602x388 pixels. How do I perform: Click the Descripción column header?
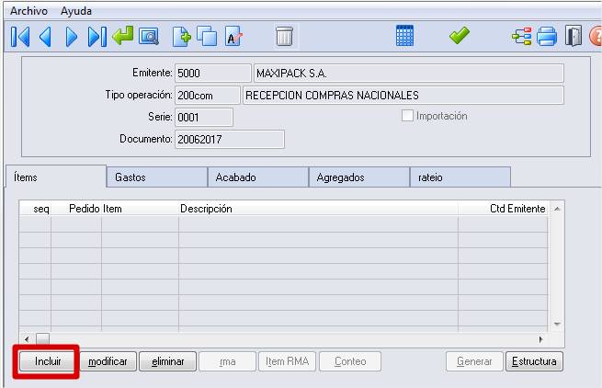[318, 209]
